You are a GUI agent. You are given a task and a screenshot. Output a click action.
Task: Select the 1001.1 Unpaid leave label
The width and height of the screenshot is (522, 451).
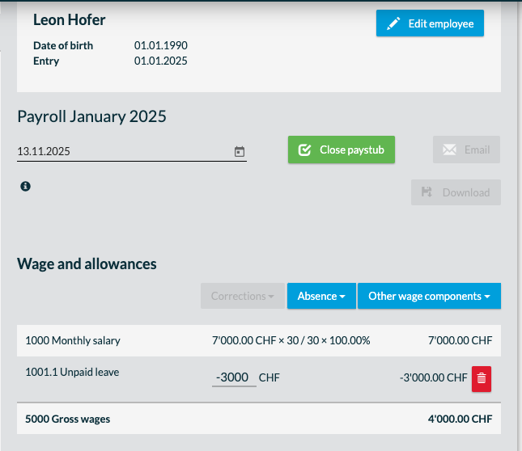pyautogui.click(x=72, y=372)
